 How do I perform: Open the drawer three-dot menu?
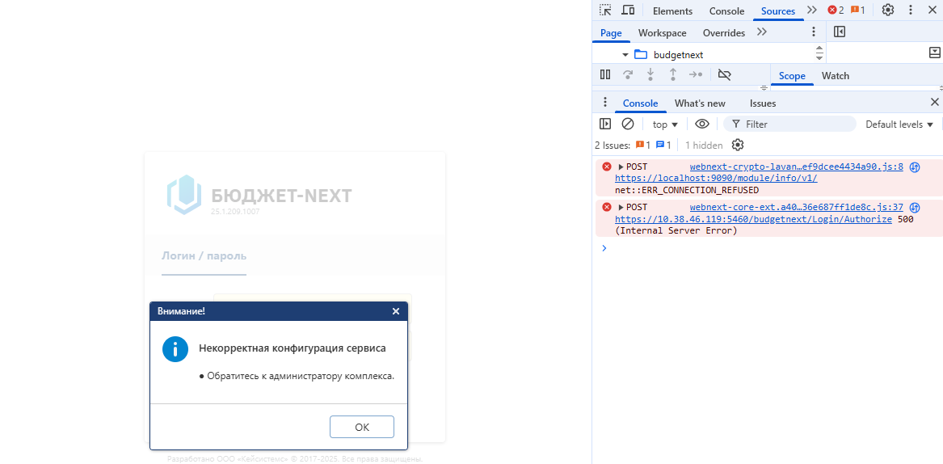pyautogui.click(x=605, y=103)
